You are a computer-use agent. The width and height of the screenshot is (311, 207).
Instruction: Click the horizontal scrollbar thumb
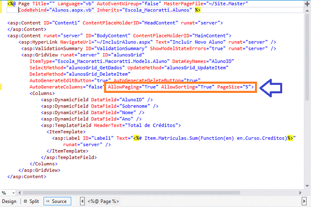click(132, 193)
